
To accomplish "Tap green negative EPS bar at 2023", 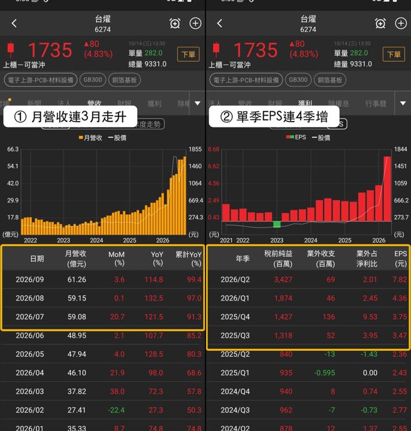I will click(x=277, y=224).
